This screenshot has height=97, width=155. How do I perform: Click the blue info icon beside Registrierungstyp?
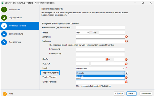pyautogui.click(x=127, y=73)
